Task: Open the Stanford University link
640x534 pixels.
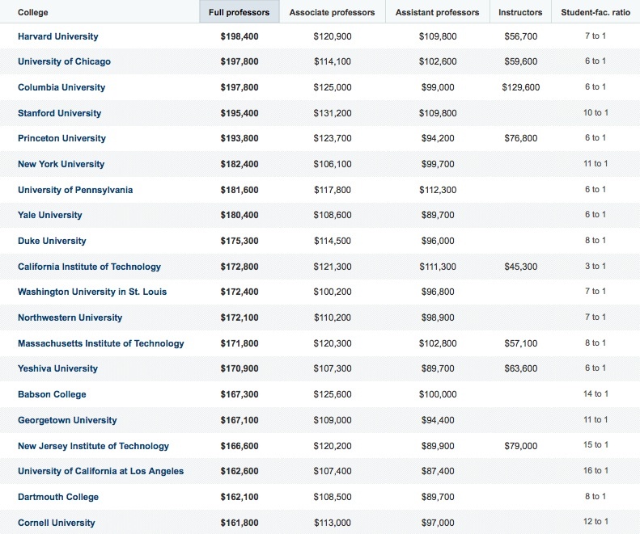Action: [59, 113]
